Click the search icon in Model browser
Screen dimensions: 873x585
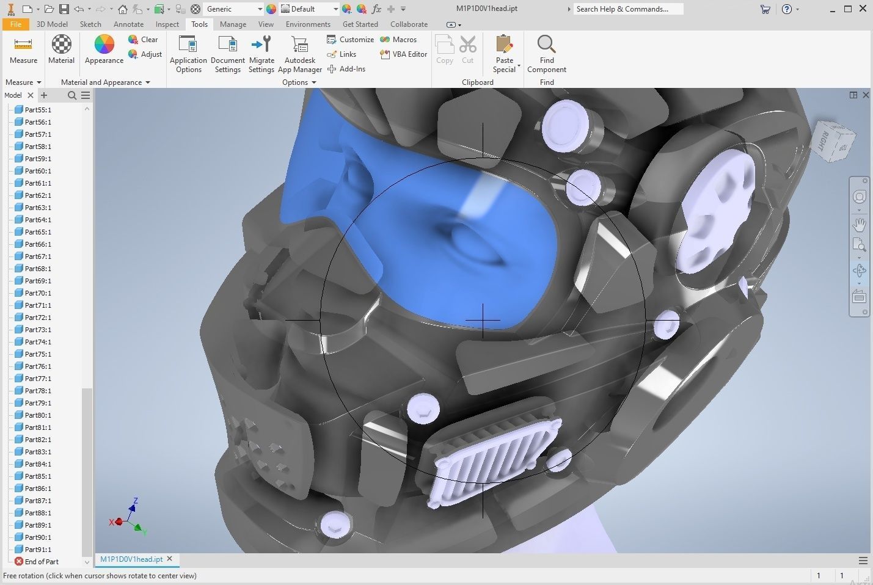click(72, 95)
